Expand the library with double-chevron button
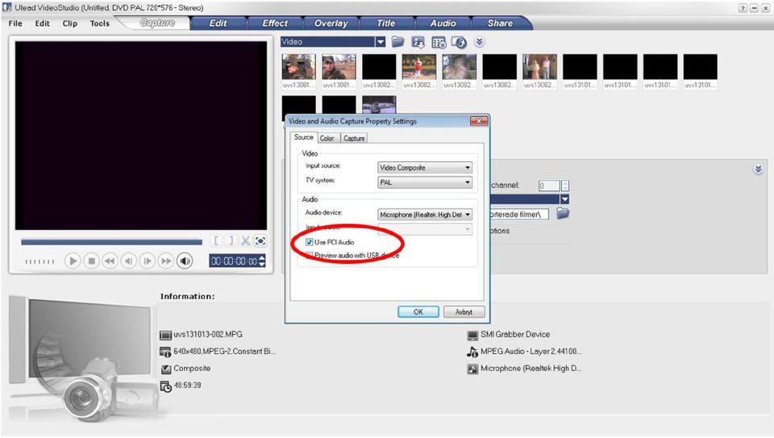 [x=479, y=42]
